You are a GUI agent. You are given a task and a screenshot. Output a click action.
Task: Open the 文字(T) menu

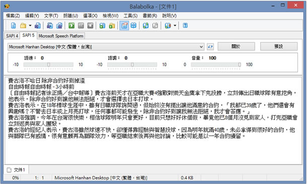(51, 16)
